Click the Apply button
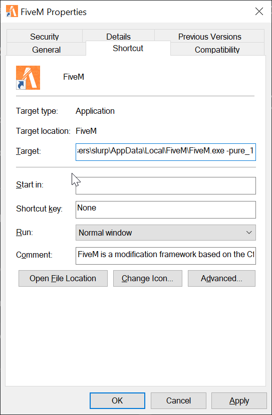 tap(239, 400)
